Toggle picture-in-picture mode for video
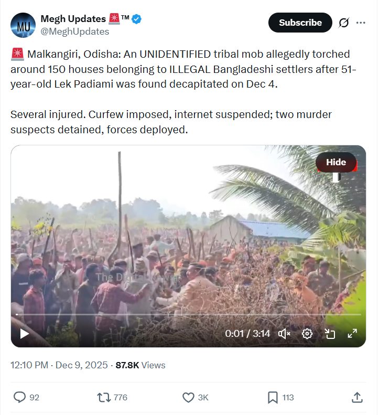Image resolution: width=379 pixels, height=415 pixels. [x=330, y=334]
